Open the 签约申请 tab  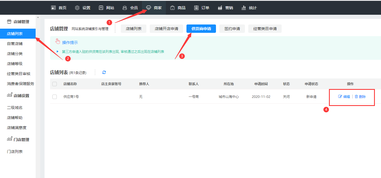click(232, 29)
